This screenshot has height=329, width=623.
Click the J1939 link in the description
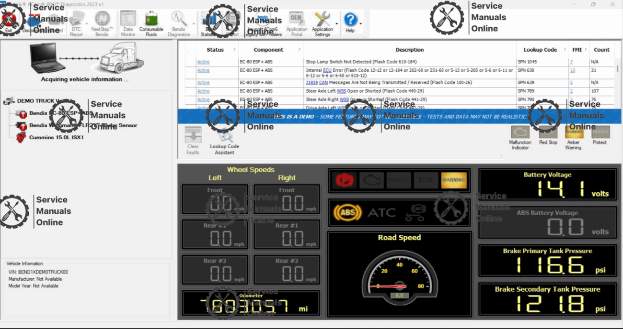tap(311, 83)
